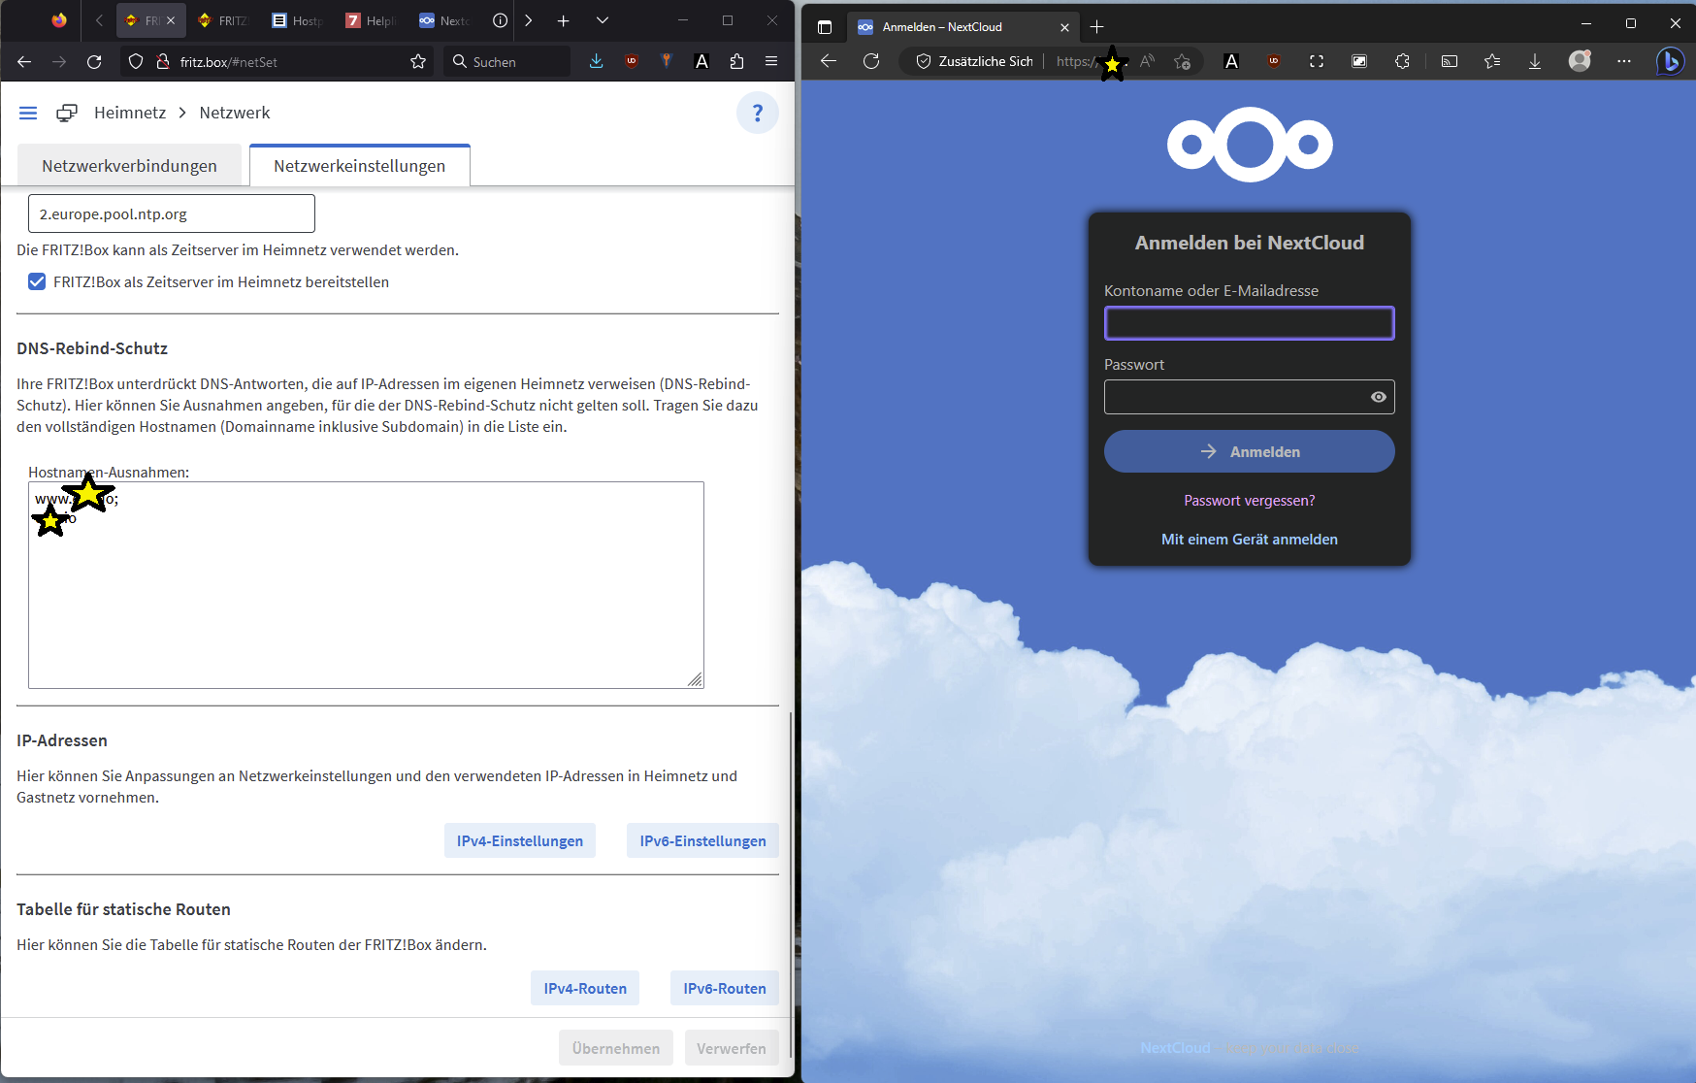The width and height of the screenshot is (1696, 1083).
Task: Close Anmelden – NextCloud tab in Edge
Action: coord(1064,27)
